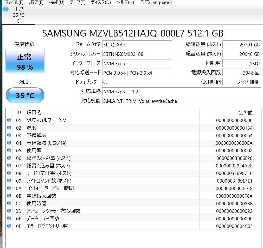Click raw value 0000003F89E7E1
The width and height of the screenshot is (263, 248).
(235, 181)
